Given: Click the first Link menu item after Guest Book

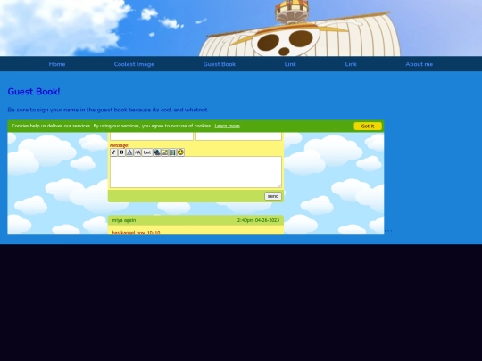Looking at the screenshot, I should tap(290, 64).
